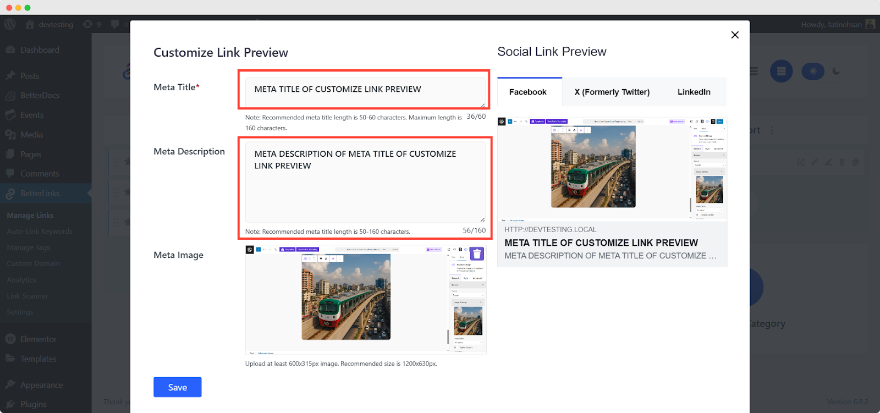Save the link preview settings

click(x=178, y=387)
